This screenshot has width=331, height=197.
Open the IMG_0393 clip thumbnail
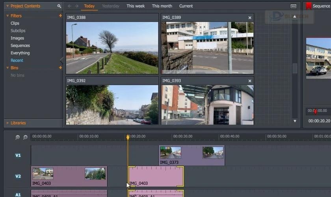208,105
